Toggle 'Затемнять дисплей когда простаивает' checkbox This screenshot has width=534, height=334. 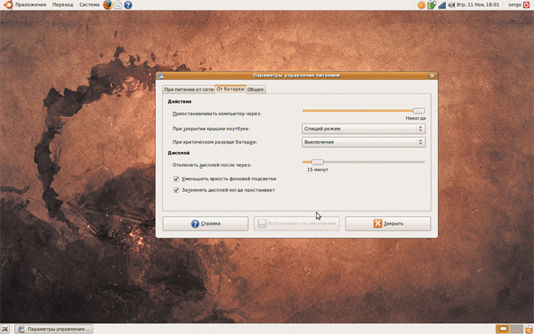click(176, 190)
